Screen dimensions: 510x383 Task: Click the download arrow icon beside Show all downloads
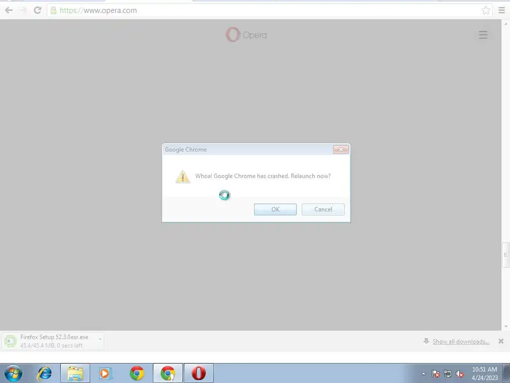pyautogui.click(x=426, y=341)
